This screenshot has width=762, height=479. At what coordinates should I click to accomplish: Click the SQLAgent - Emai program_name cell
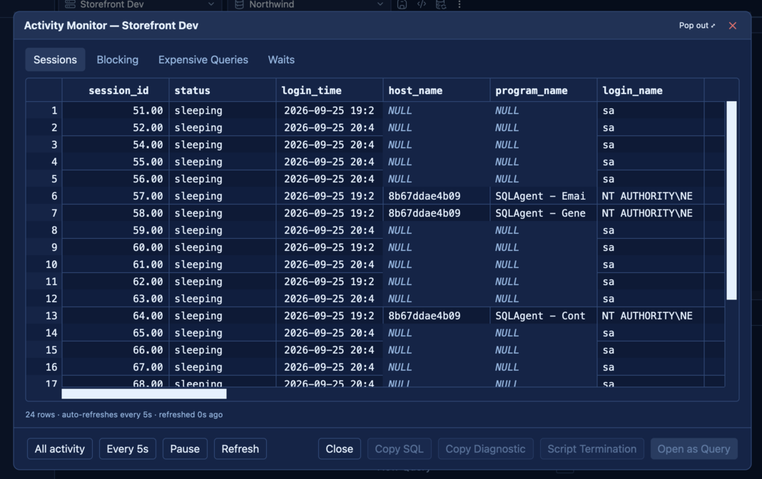point(543,196)
